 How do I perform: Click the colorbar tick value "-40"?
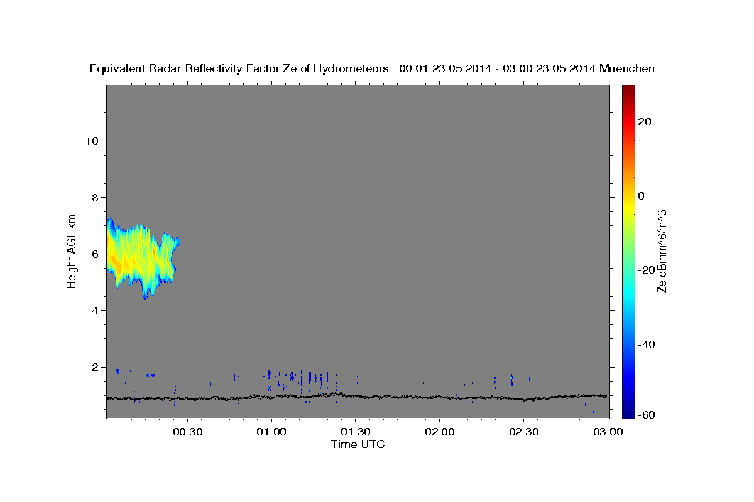[x=647, y=344]
